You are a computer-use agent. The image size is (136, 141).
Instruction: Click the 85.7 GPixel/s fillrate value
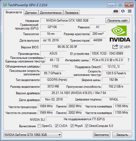click(x=53, y=73)
